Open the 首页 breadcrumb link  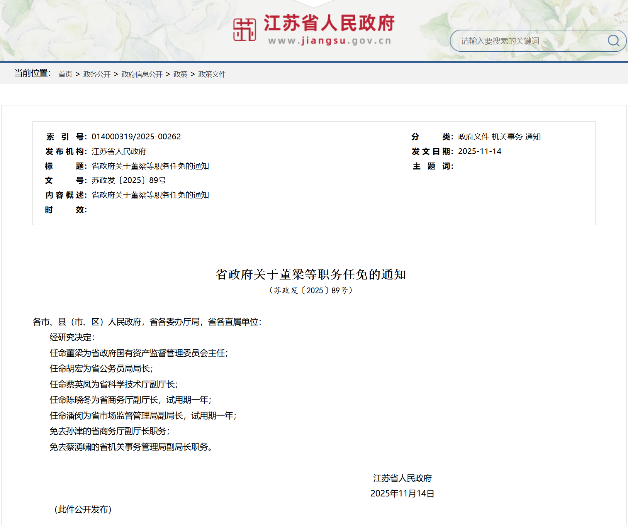[65, 74]
